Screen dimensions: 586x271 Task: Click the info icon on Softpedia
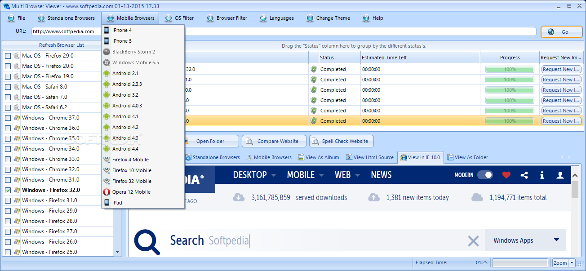[542, 175]
